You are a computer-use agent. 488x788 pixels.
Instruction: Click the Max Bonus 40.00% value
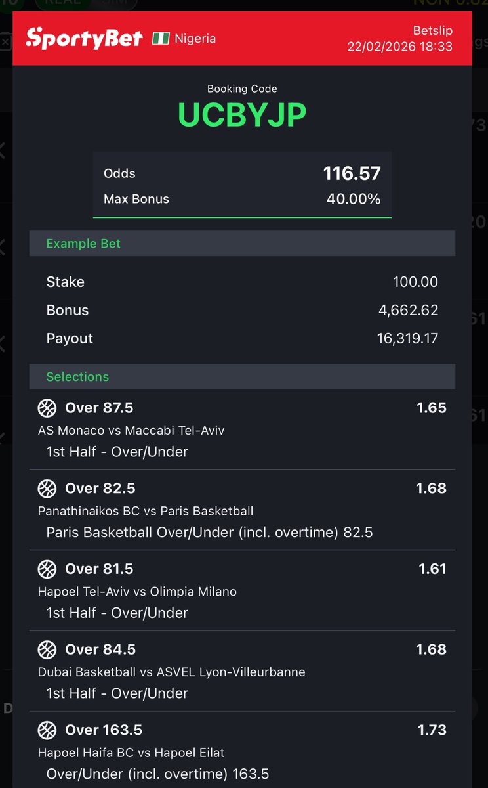[x=354, y=199]
